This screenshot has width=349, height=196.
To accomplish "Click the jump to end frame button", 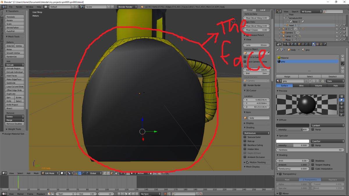I will [137, 194].
